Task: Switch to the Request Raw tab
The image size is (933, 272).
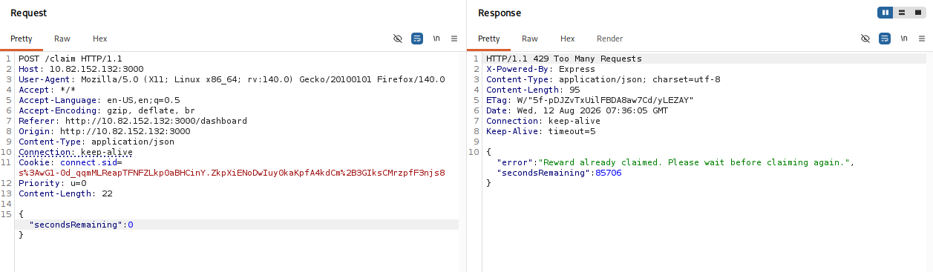Action: pos(62,39)
